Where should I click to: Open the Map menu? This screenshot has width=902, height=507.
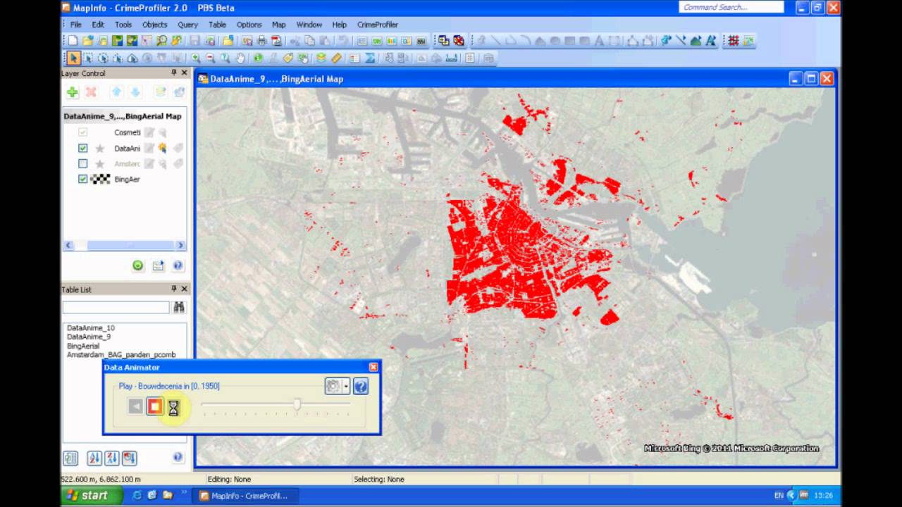pyautogui.click(x=278, y=25)
